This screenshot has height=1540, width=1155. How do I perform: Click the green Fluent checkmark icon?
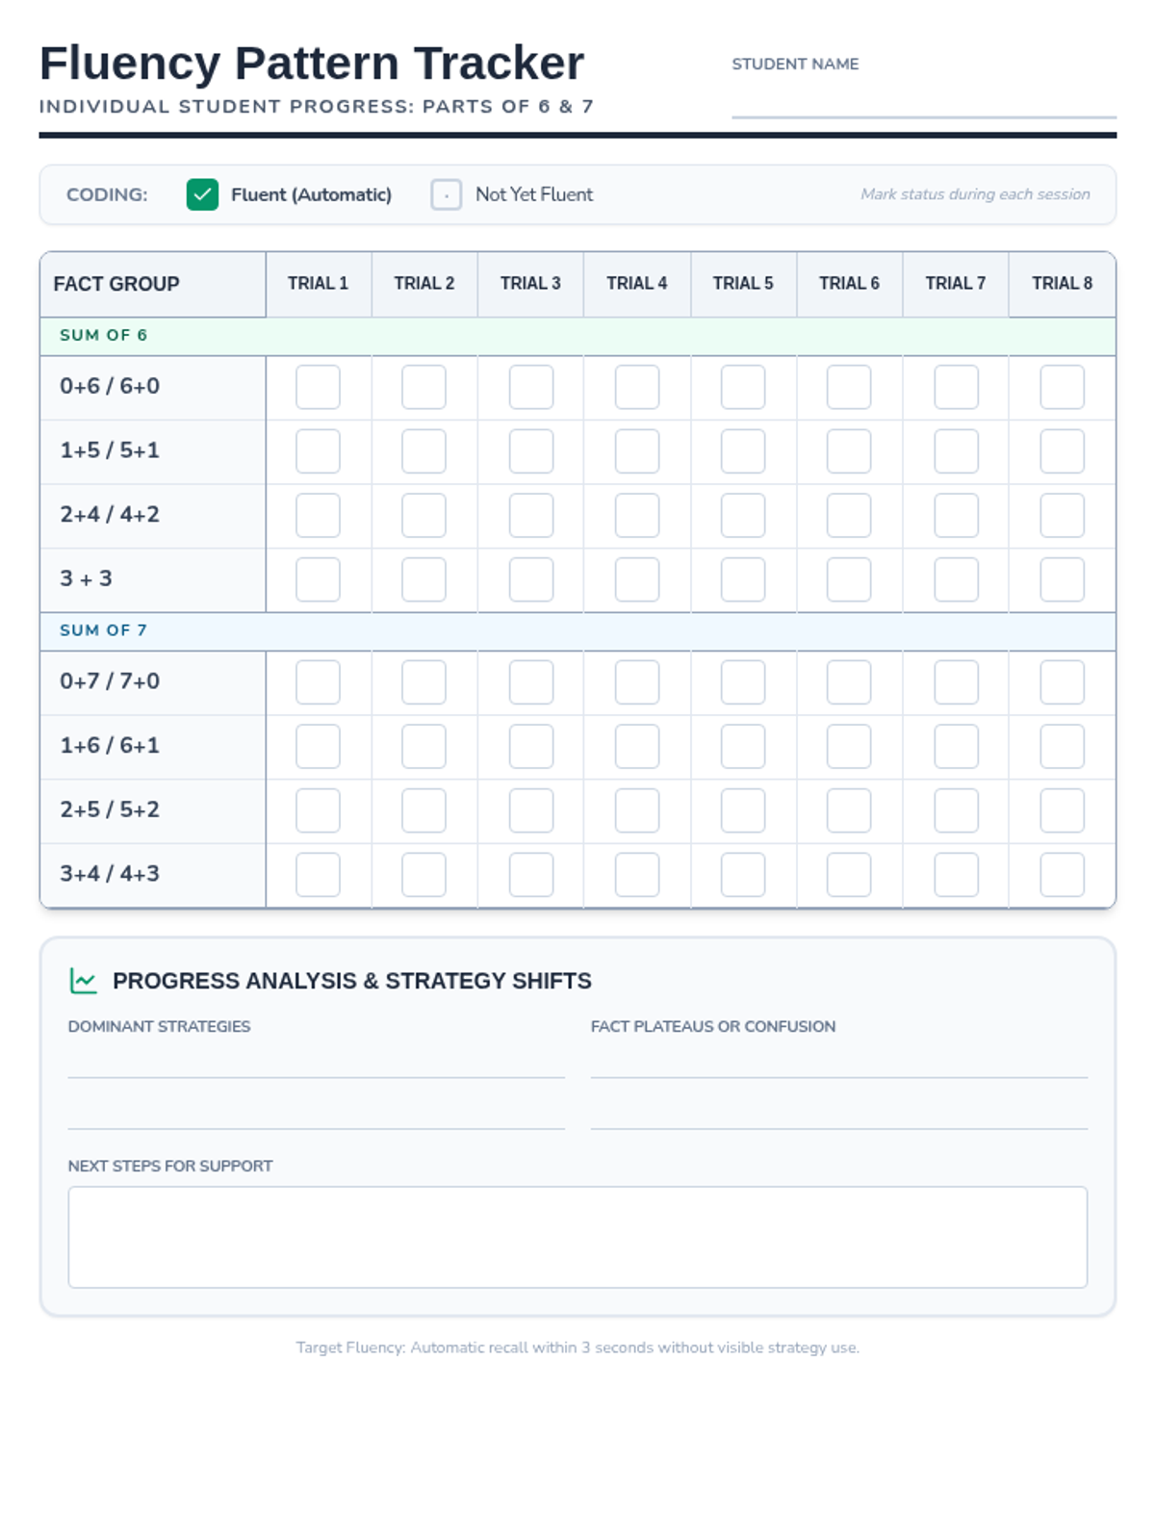[202, 194]
